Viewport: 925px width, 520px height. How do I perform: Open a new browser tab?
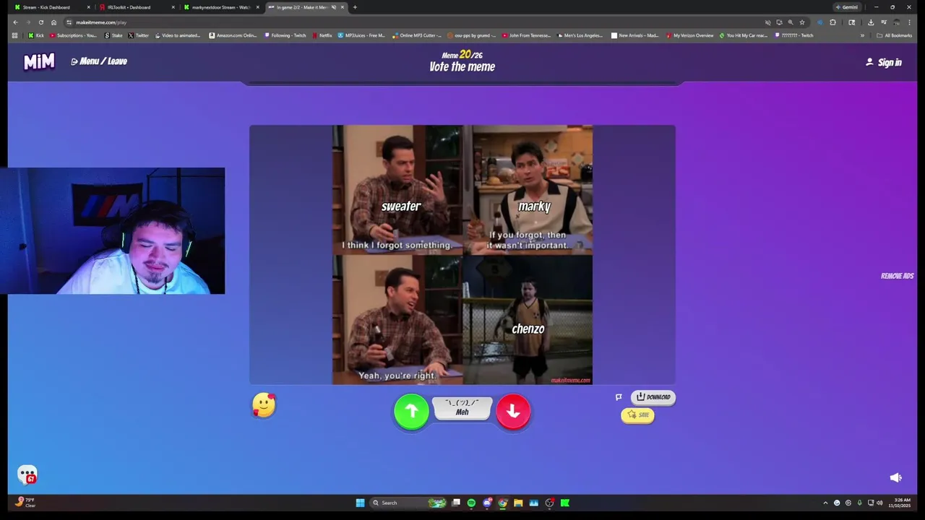click(355, 7)
